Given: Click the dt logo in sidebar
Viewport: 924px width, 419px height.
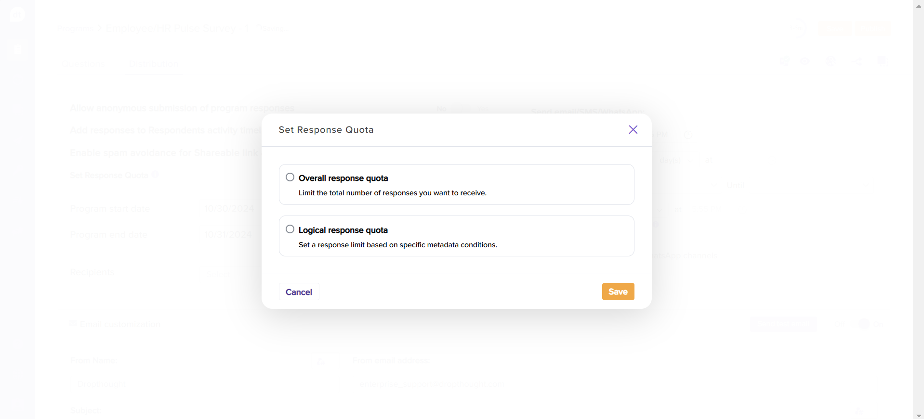Looking at the screenshot, I should coord(17,15).
